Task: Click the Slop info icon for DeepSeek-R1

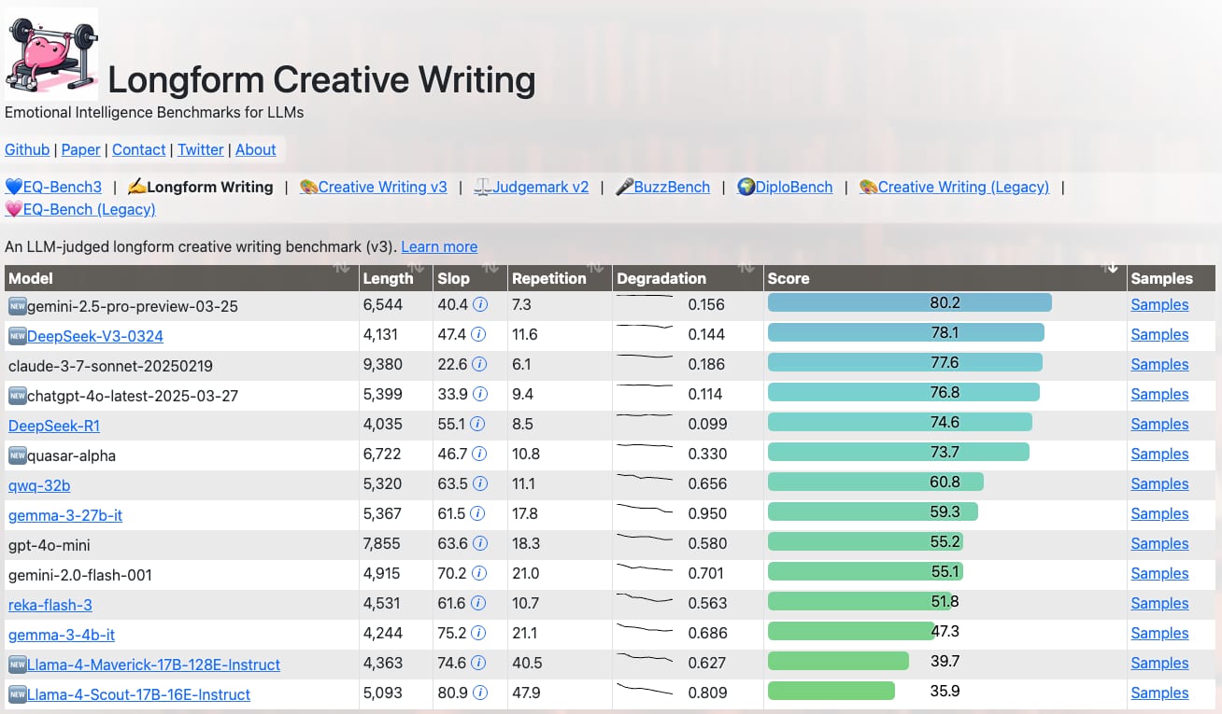Action: [477, 424]
